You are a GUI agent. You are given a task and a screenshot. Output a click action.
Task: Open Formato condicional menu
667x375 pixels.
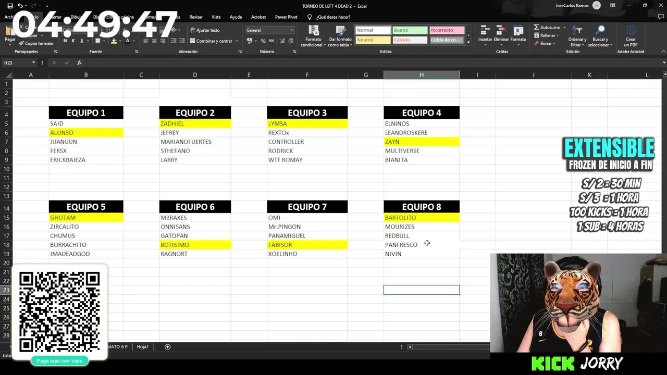click(313, 35)
